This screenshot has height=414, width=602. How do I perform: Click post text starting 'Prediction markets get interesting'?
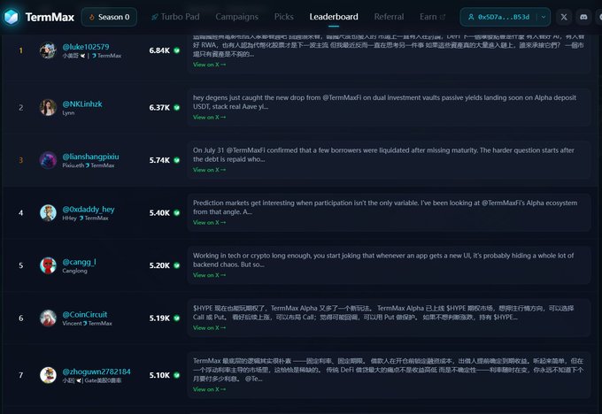385,207
